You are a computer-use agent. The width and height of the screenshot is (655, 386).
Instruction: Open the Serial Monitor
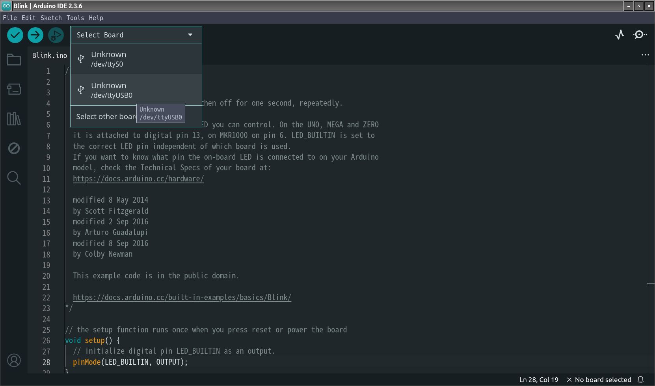click(x=640, y=35)
